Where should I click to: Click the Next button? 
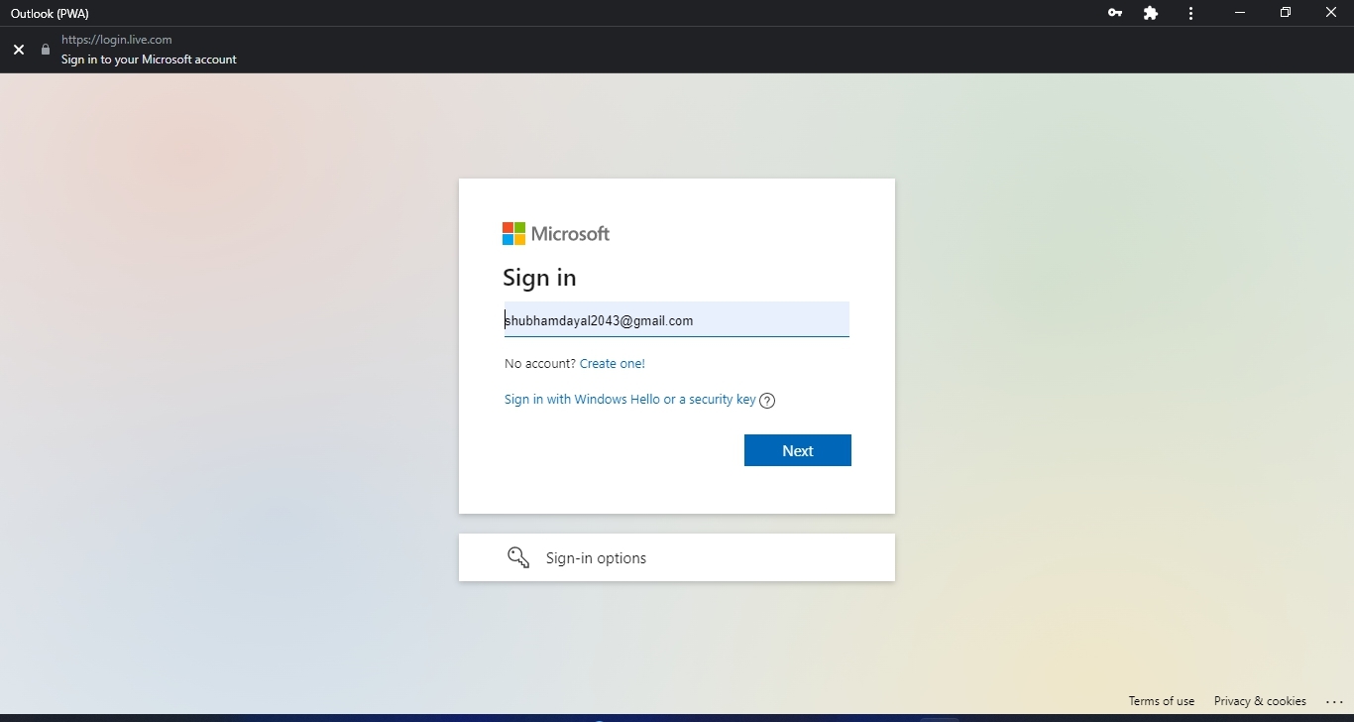[798, 450]
